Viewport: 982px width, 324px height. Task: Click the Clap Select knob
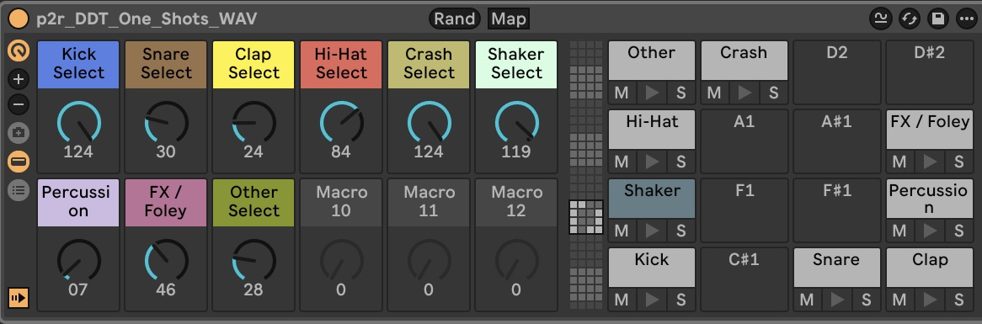pyautogui.click(x=254, y=123)
